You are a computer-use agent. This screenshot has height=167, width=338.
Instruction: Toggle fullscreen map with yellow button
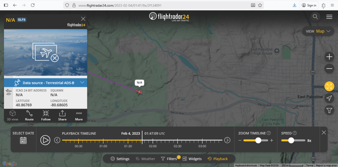(329, 86)
